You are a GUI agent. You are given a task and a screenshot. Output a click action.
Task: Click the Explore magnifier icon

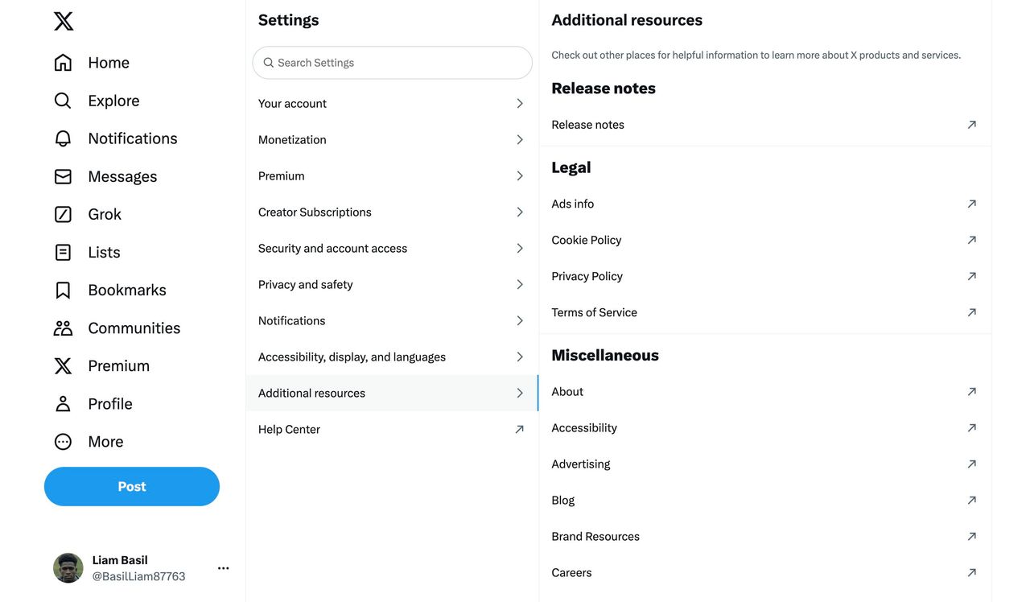point(63,101)
